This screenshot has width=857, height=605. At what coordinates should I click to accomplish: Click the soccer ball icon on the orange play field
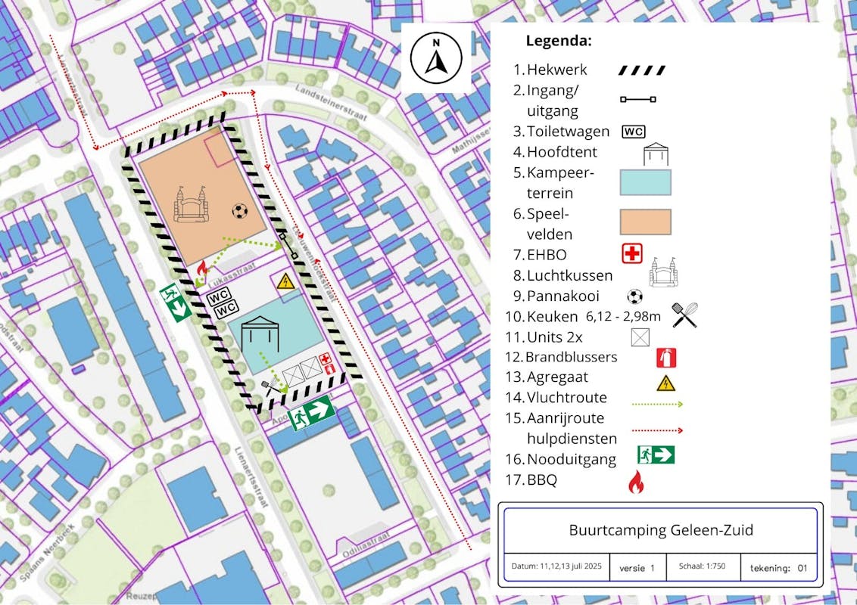[x=240, y=211]
